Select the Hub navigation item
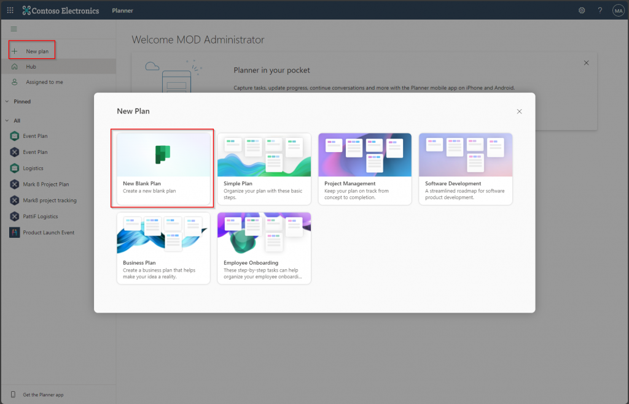This screenshot has height=404, width=629. pos(31,66)
